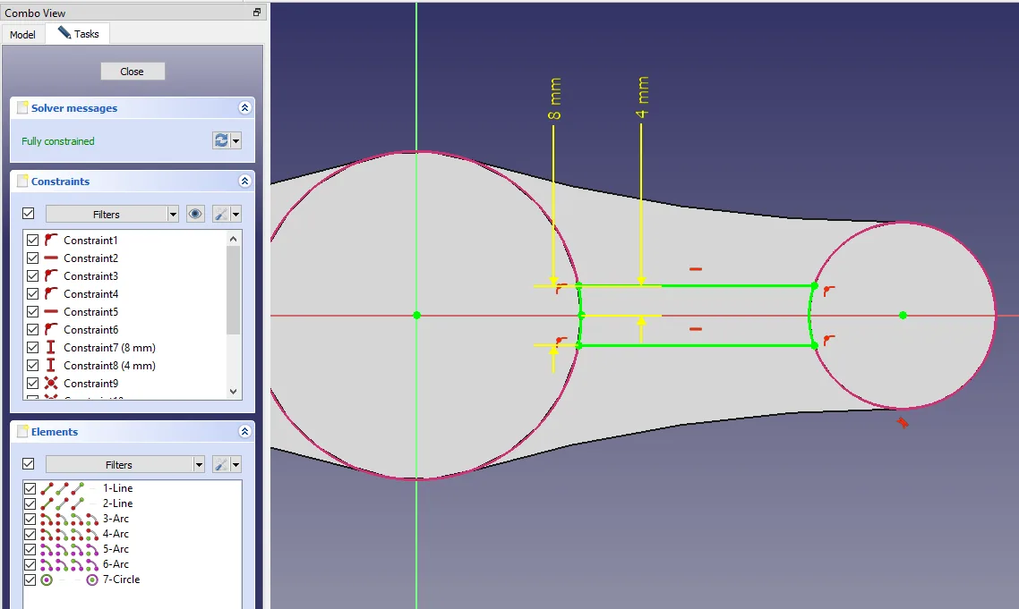Click the center point icon of 7-Circle
The width and height of the screenshot is (1019, 609).
47,579
